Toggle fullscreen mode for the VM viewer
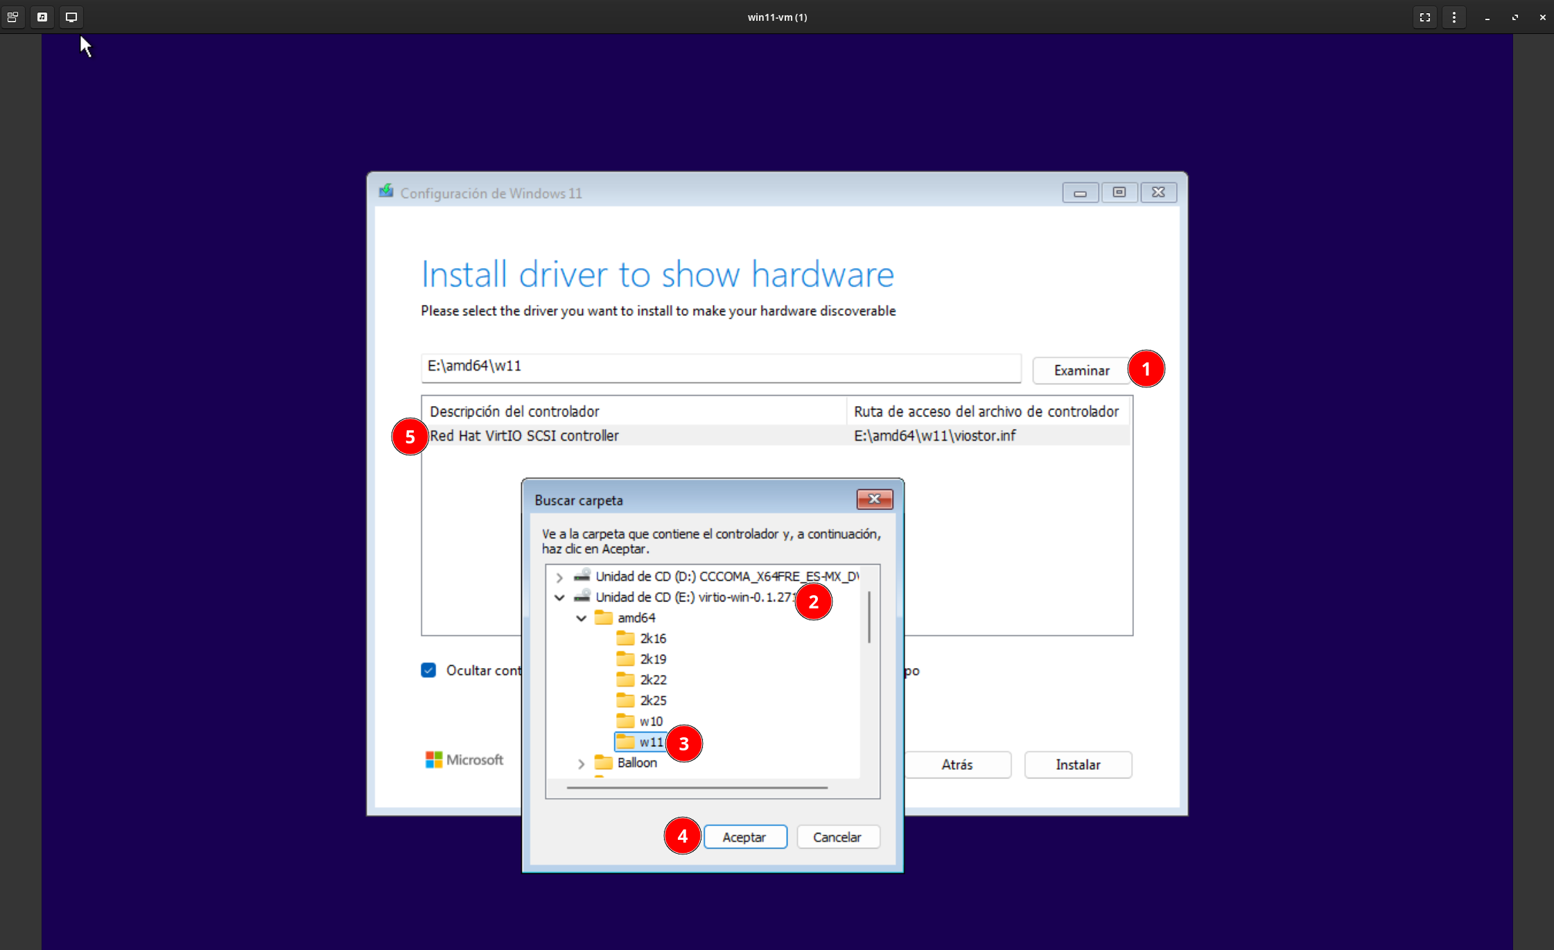The width and height of the screenshot is (1554, 950). 1425,17
